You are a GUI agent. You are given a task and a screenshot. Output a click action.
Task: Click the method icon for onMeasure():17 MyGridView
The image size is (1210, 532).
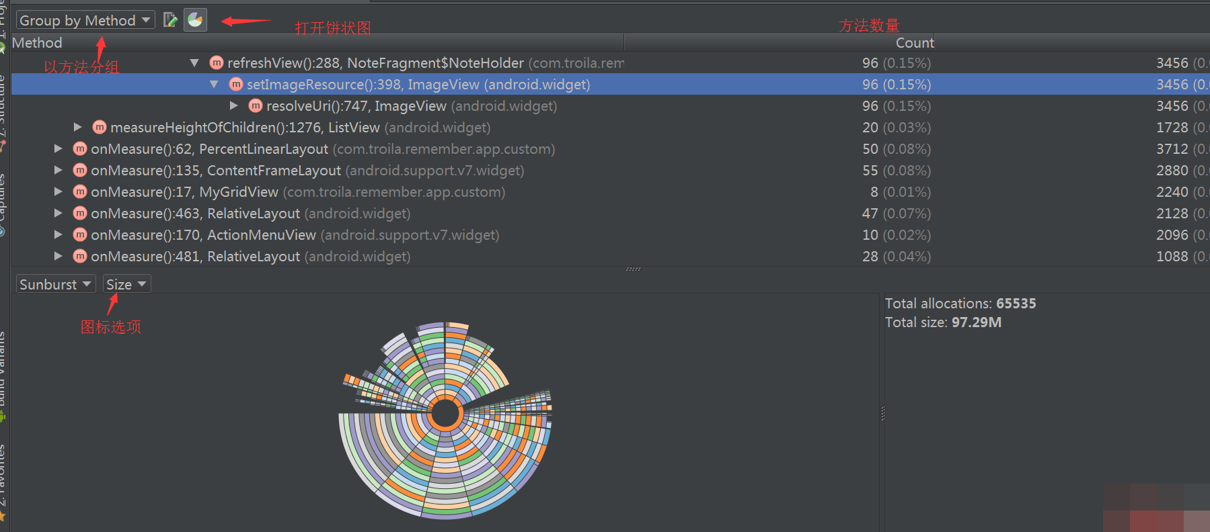(80, 192)
